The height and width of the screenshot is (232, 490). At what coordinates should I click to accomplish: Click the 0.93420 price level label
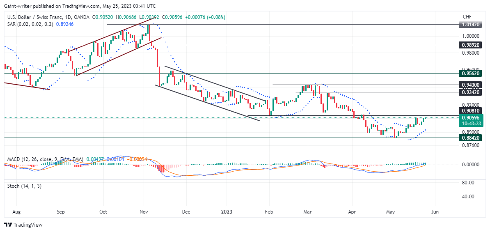[x=470, y=92]
